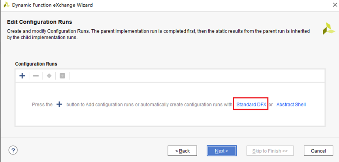Click the "Press the" hint text

(42, 105)
